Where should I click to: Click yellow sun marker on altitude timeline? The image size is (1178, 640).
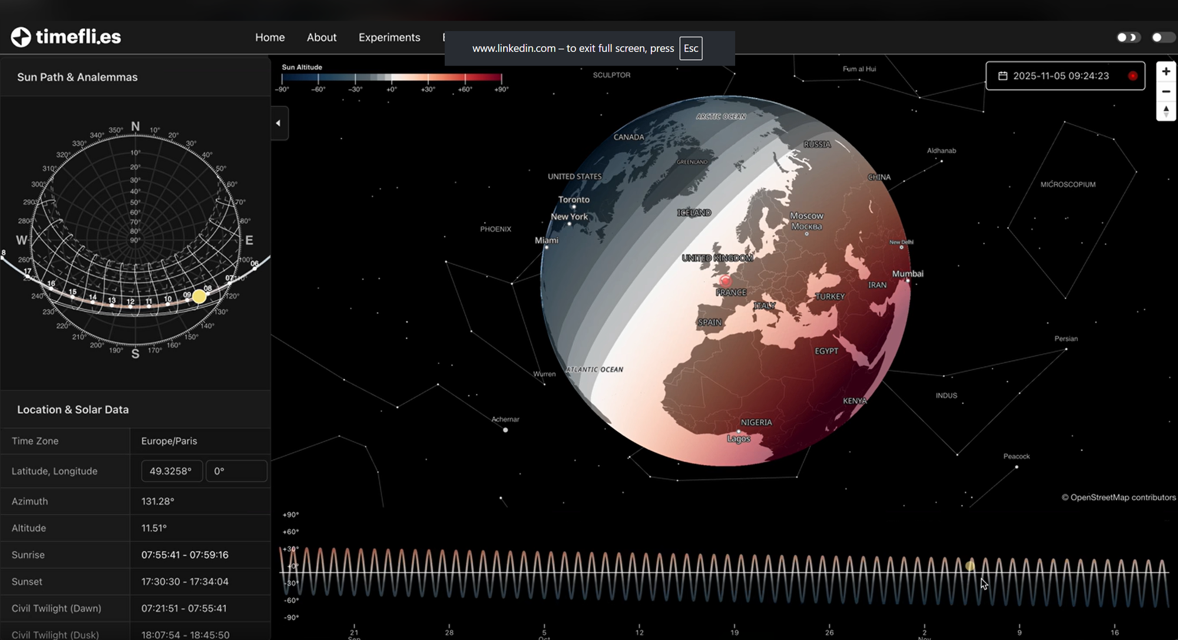point(970,566)
